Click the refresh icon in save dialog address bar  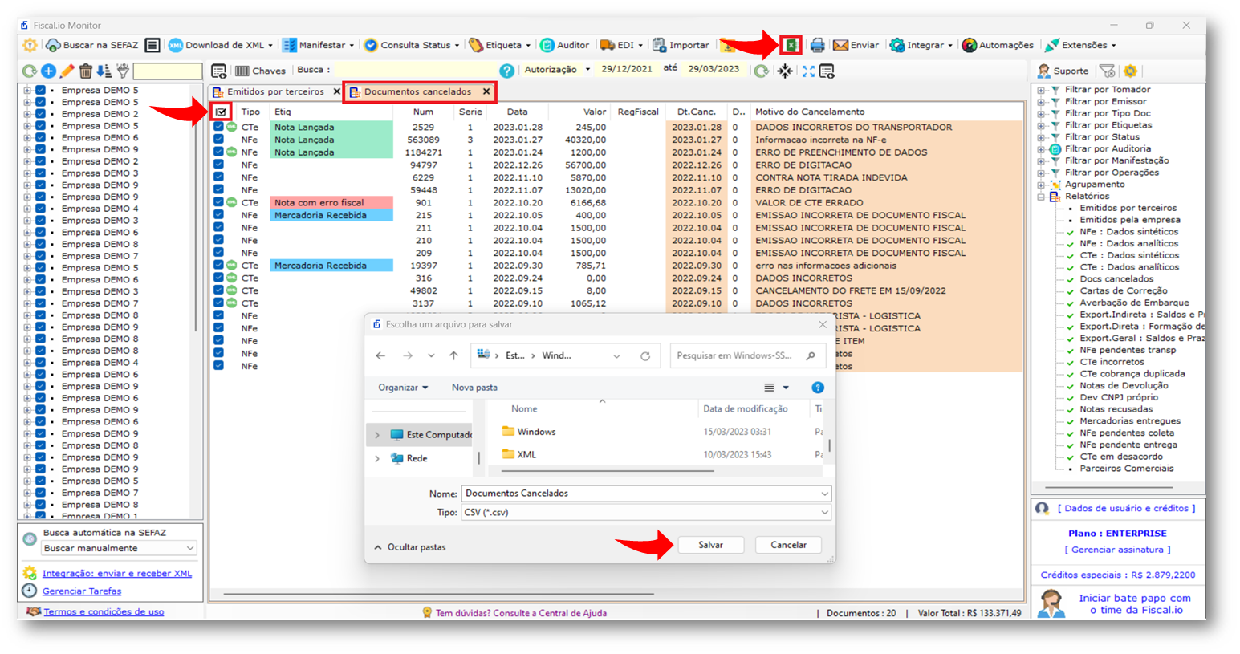pyautogui.click(x=645, y=355)
